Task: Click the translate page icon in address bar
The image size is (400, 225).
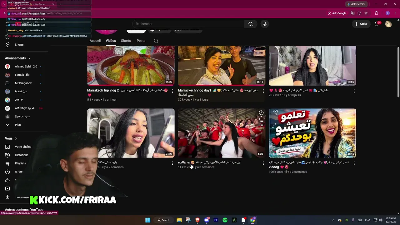Action: point(352,13)
